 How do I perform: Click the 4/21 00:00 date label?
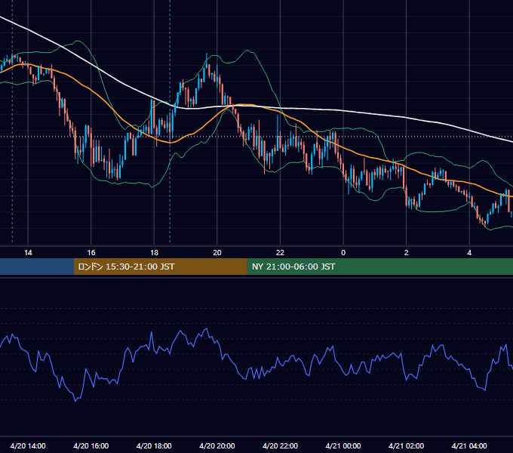click(343, 445)
